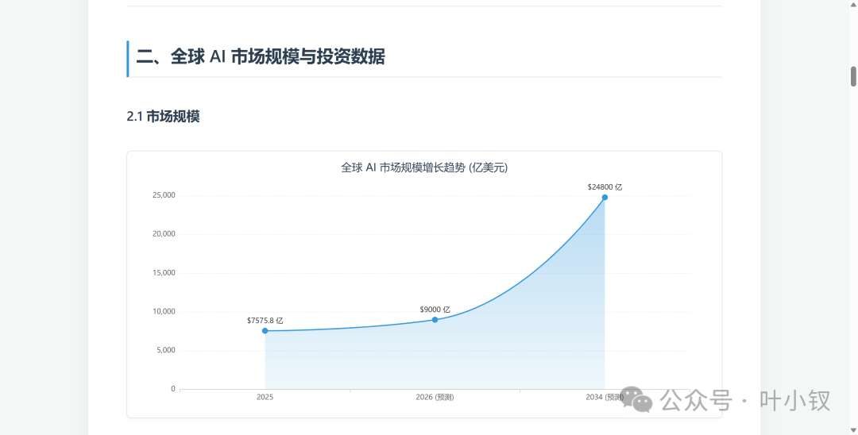Click the 10,000 y-axis label

[164, 311]
